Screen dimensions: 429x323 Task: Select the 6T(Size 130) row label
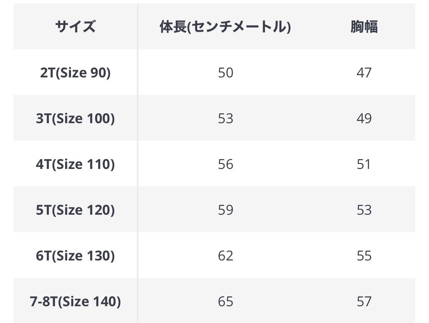[x=75, y=256]
